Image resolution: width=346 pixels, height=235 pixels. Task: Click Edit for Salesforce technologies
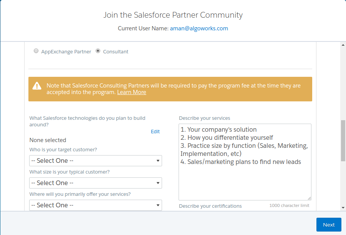[x=155, y=131]
